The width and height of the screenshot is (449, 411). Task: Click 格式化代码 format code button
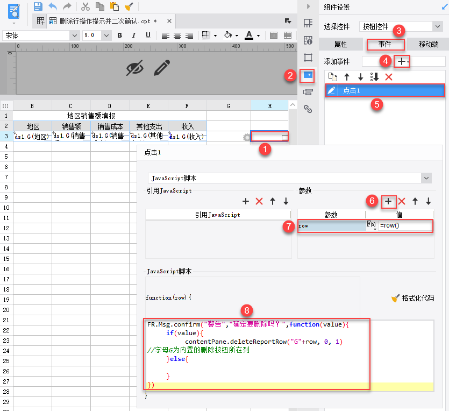tap(412, 298)
